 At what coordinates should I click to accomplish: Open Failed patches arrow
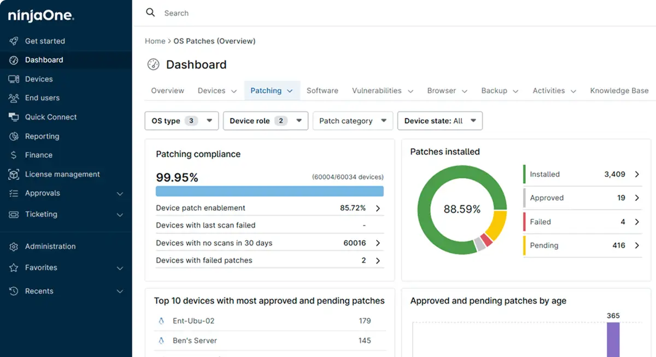(637, 222)
